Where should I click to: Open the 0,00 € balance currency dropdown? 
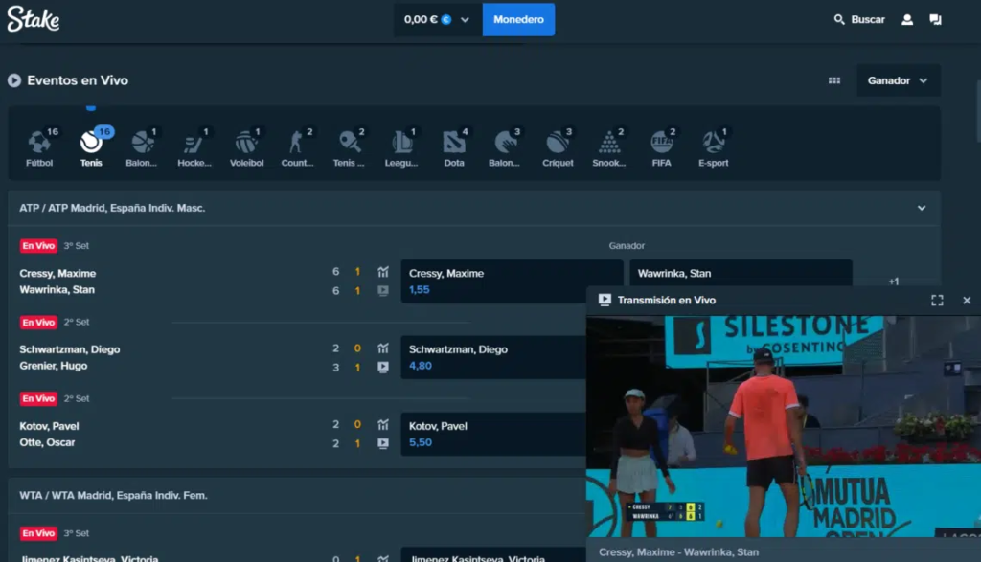(437, 19)
